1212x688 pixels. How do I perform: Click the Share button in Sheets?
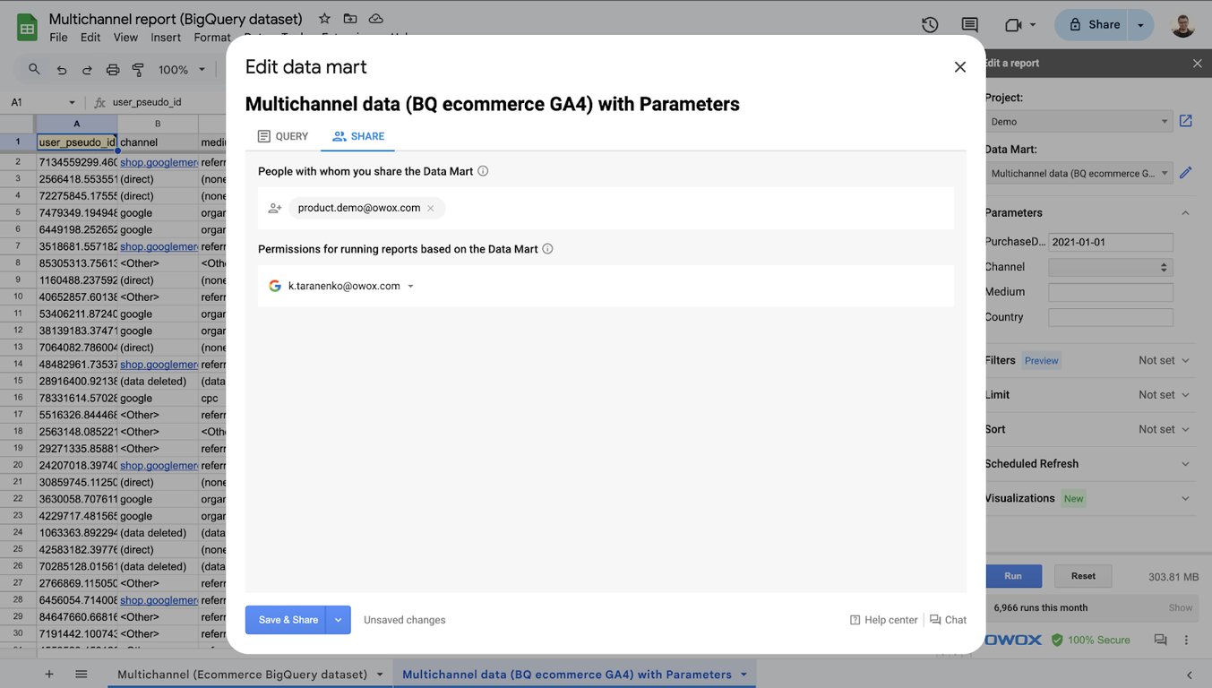(1094, 25)
